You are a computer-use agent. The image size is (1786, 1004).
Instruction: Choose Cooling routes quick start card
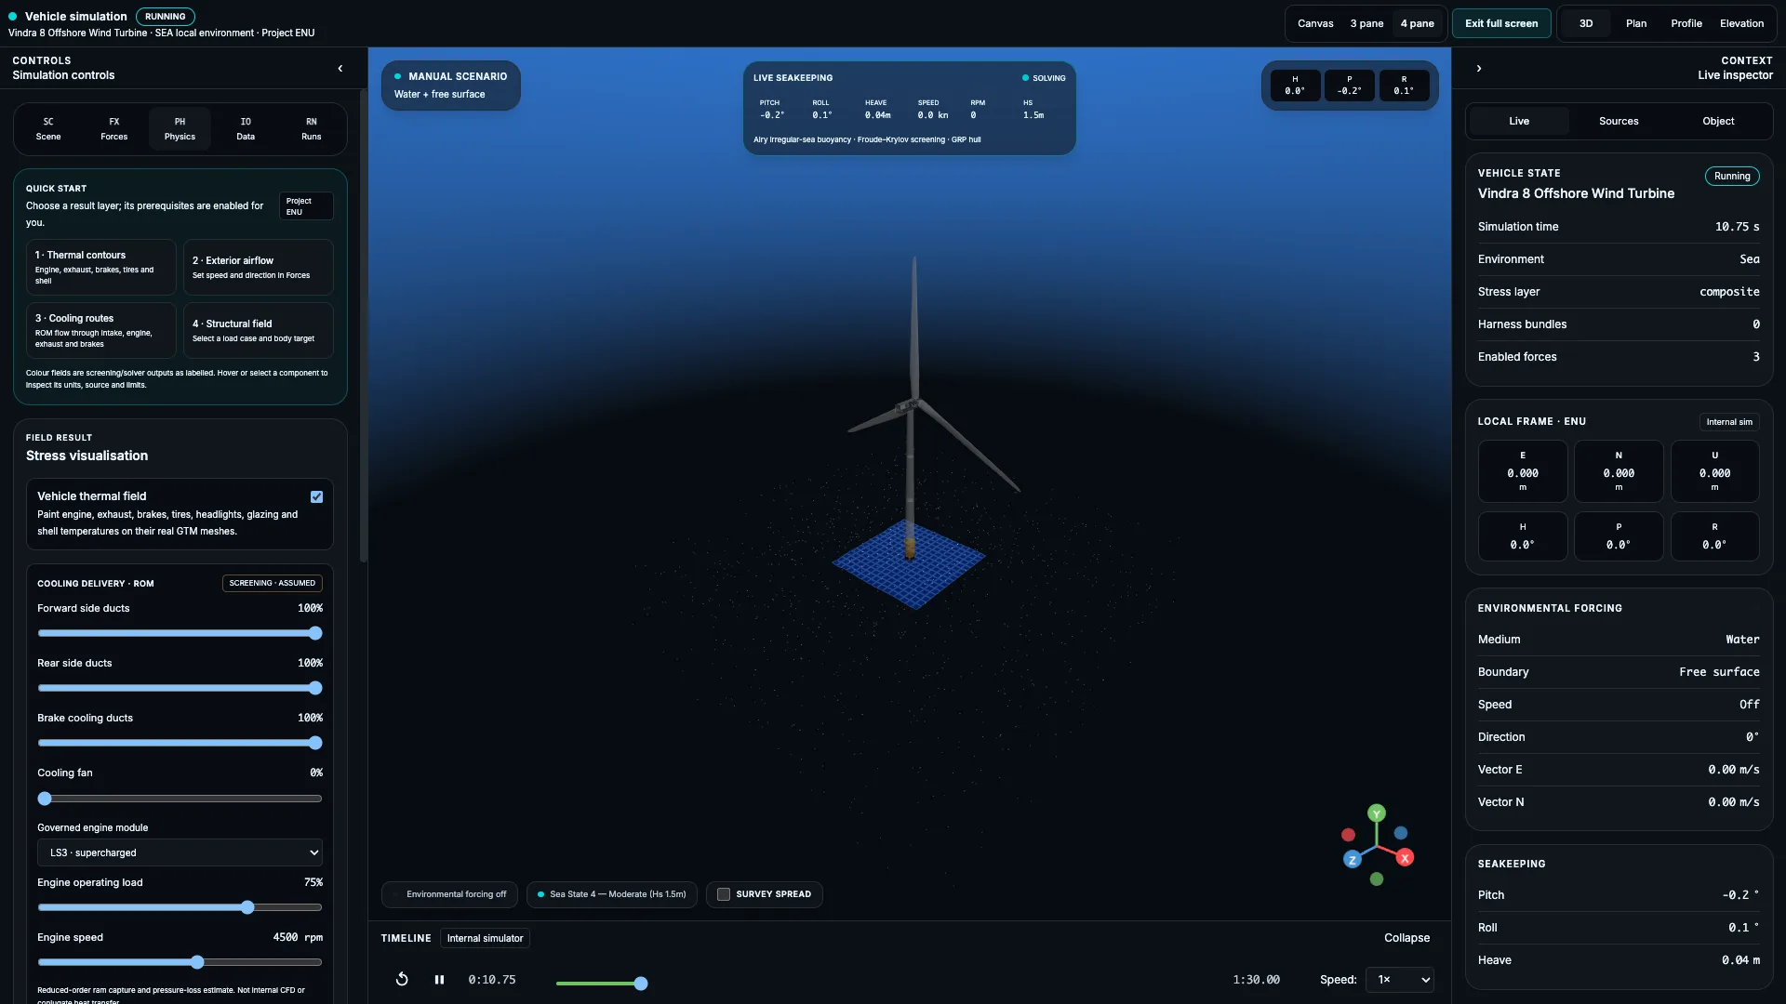101,330
